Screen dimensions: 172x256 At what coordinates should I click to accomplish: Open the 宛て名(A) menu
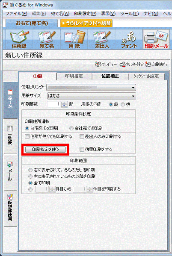(x=60, y=14)
